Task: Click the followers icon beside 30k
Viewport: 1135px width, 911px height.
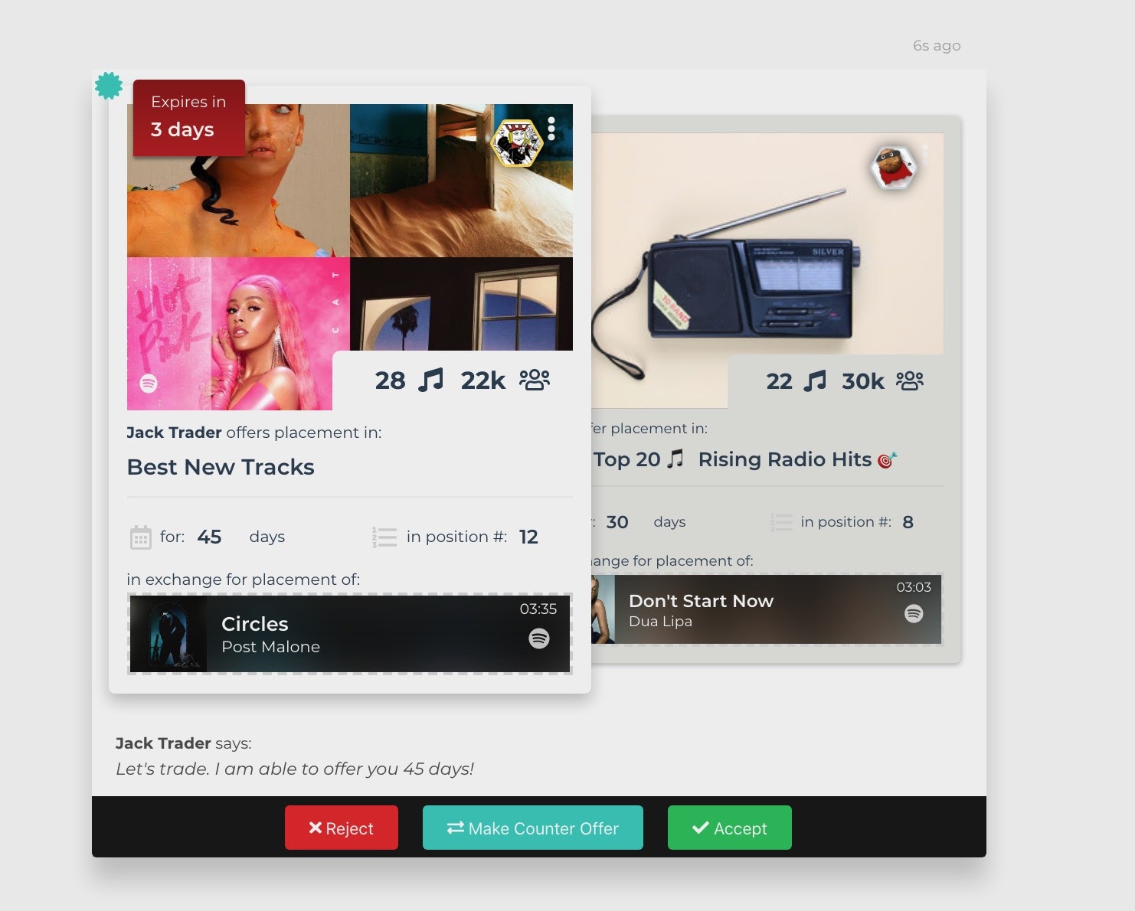Action: tap(910, 380)
